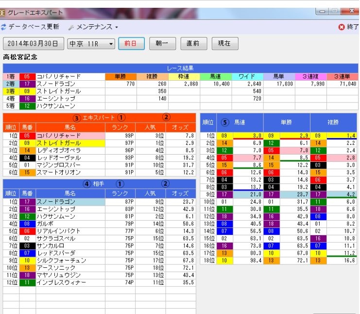360x314 pixels.
Task: Click the 複勝 payout header in race results
Action: tap(153, 76)
